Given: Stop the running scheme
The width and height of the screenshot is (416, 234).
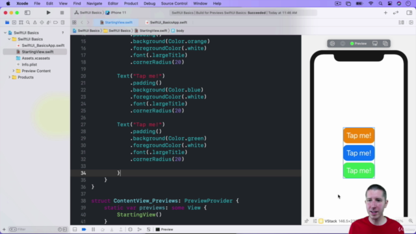Looking at the screenshot, I should point(62,13).
